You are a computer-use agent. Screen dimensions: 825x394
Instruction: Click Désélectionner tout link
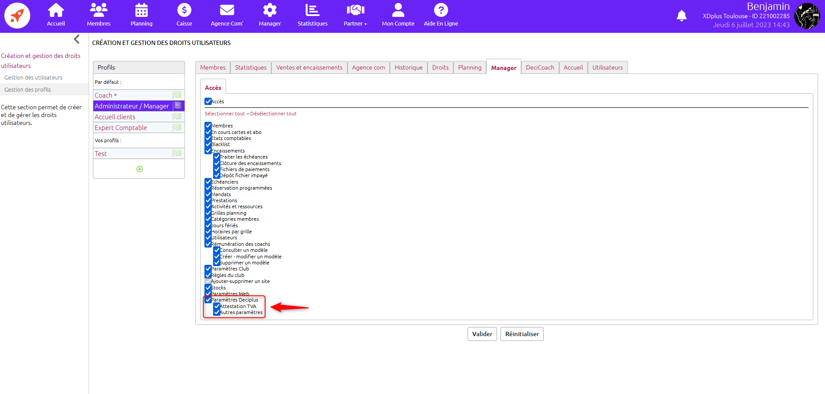coord(273,114)
